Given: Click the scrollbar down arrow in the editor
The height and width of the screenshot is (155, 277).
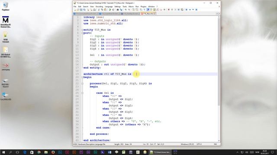Looking at the screenshot, I should click(x=219, y=140).
